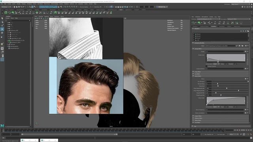Image resolution: width=253 pixels, height=142 pixels.
Task: Switch to the Primitives tab in XGen
Action: coord(195,26)
